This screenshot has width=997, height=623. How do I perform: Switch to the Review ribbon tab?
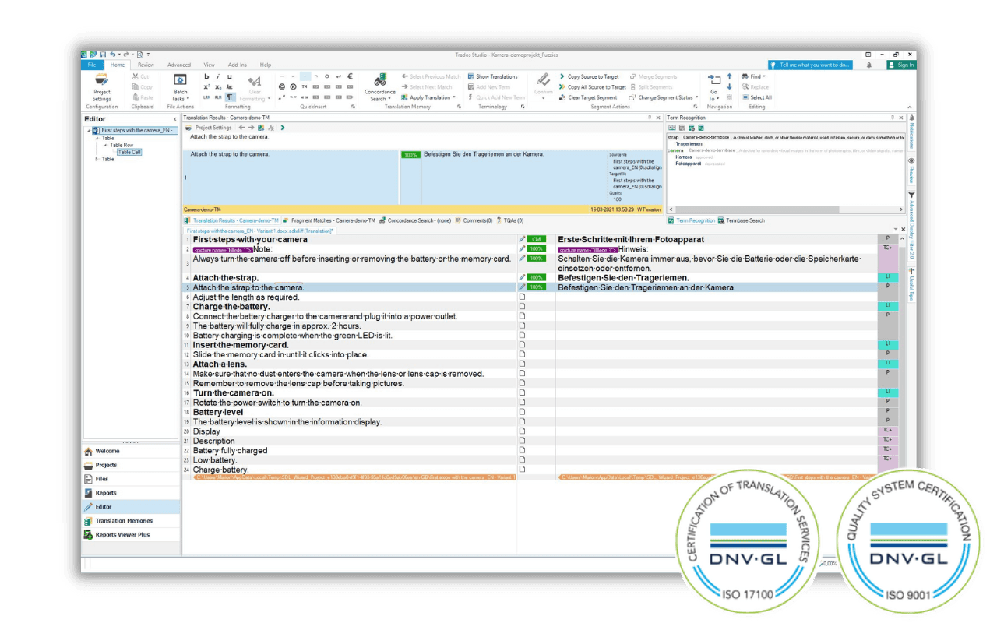point(146,65)
